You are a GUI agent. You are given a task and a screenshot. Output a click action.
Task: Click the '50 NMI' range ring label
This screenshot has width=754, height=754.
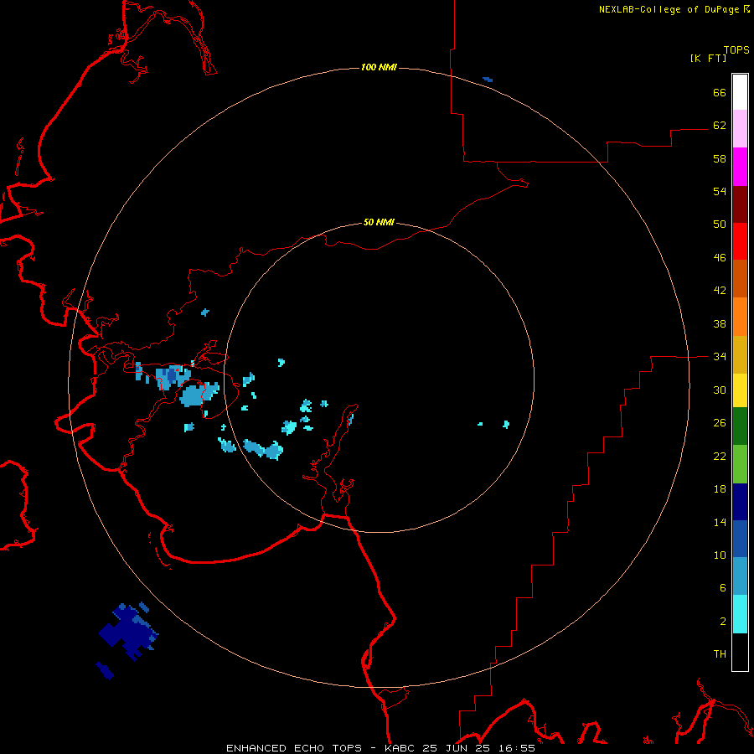pyautogui.click(x=379, y=222)
